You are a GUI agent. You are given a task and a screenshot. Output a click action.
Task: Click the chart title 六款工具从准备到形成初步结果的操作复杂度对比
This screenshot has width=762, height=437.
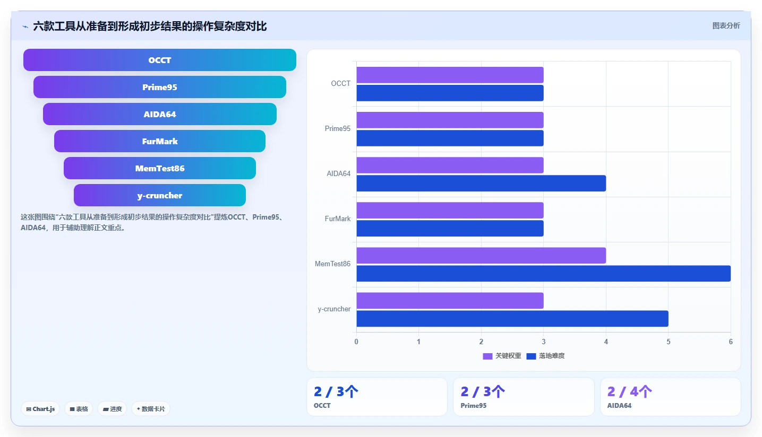150,26
